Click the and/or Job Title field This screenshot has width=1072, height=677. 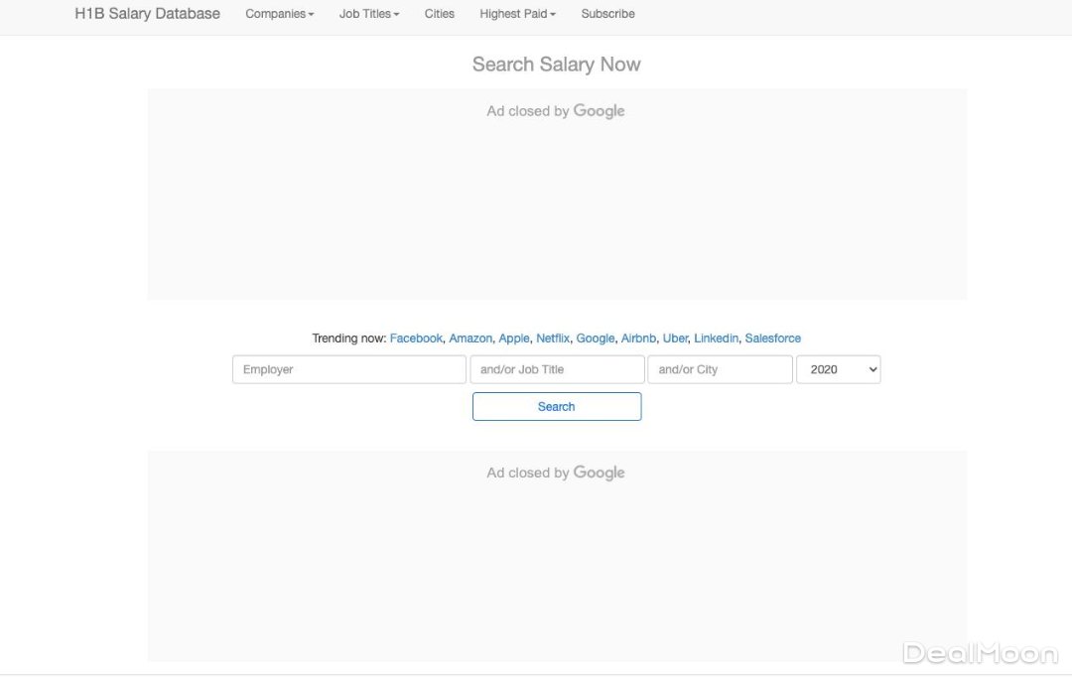click(x=557, y=369)
